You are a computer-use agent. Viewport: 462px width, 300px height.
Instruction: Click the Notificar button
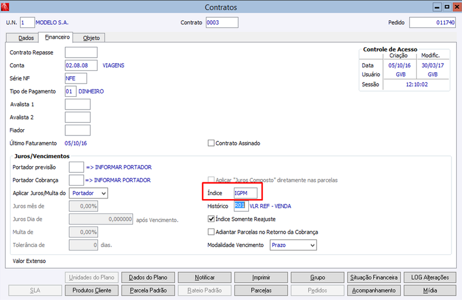pyautogui.click(x=205, y=277)
